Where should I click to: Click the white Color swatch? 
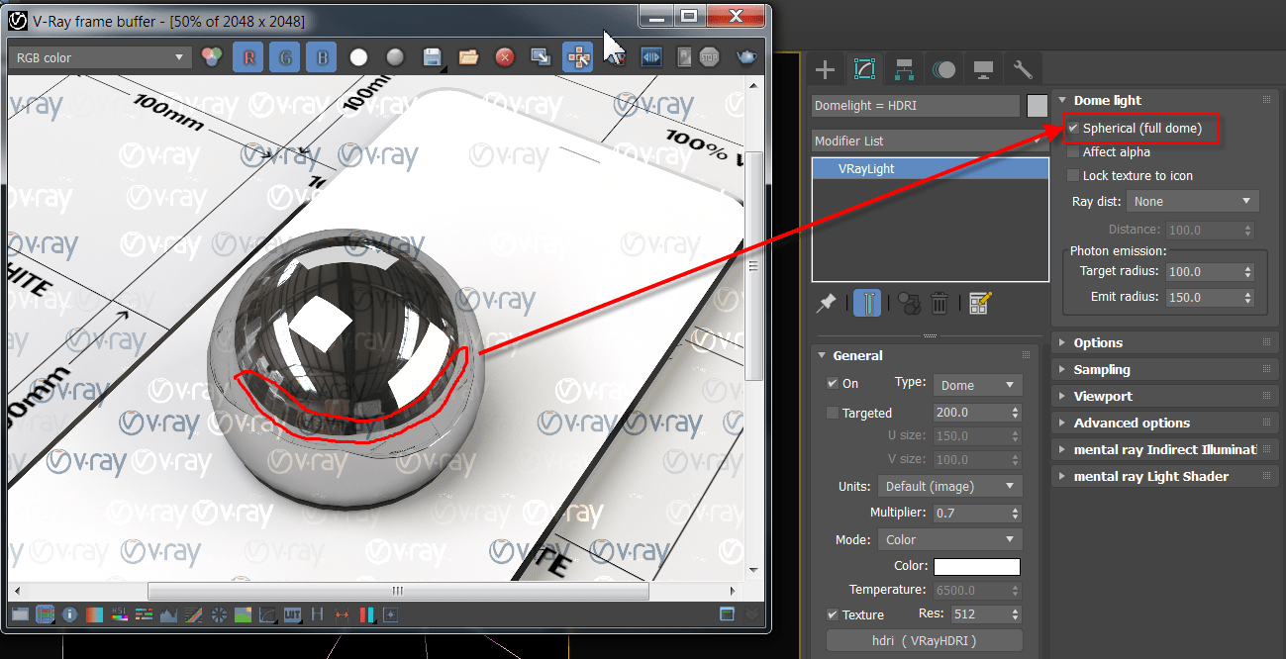click(x=977, y=567)
